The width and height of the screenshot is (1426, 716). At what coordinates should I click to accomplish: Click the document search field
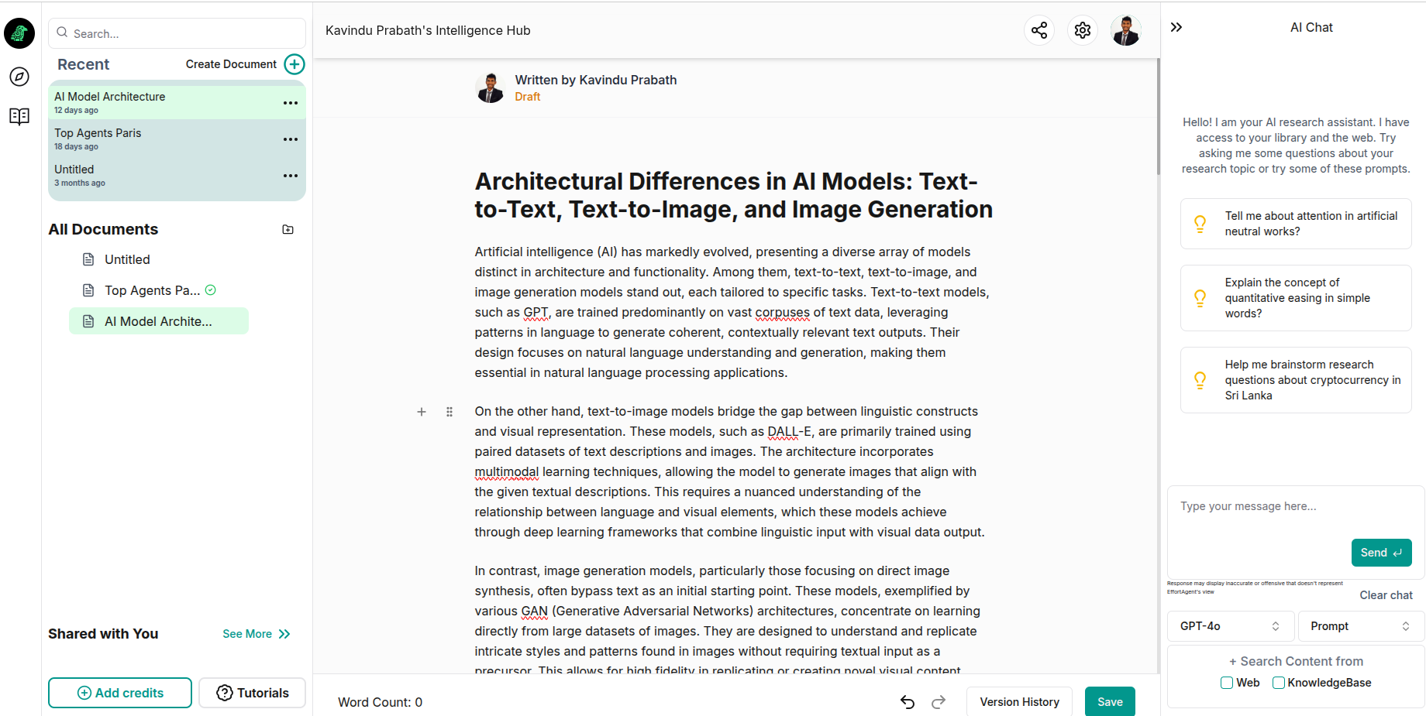coord(177,33)
